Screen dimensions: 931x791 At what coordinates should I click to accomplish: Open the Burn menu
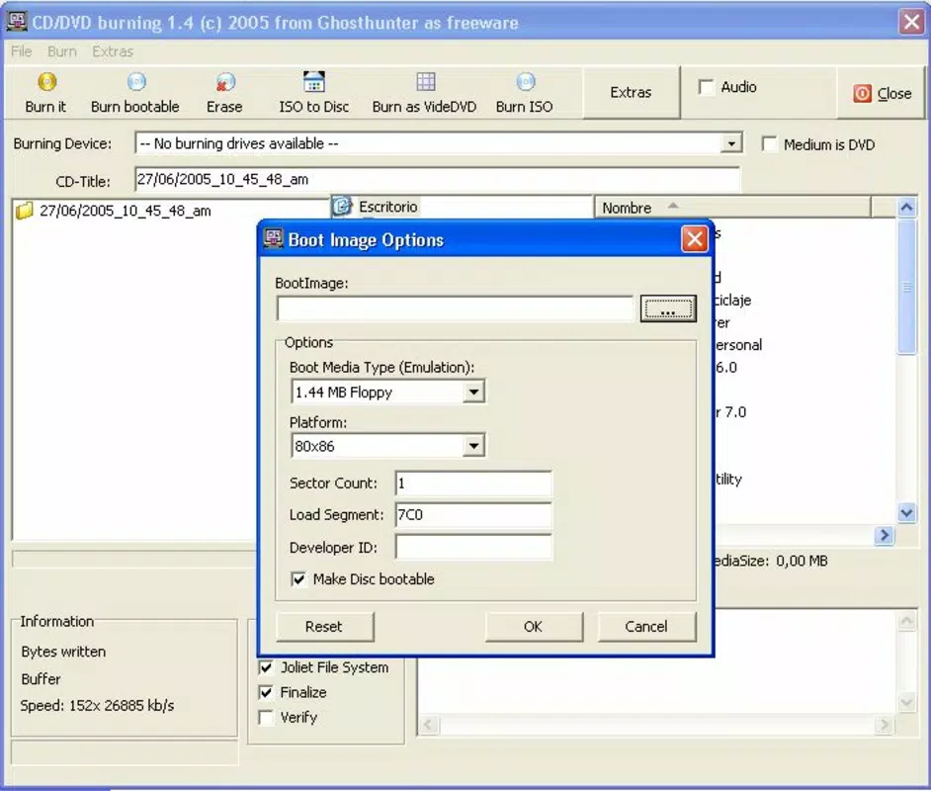pos(61,51)
